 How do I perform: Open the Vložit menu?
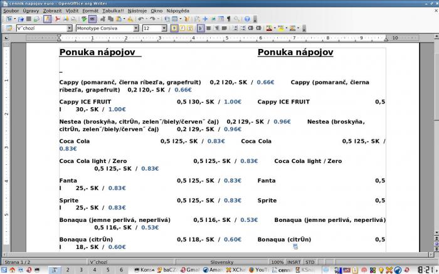(x=72, y=11)
